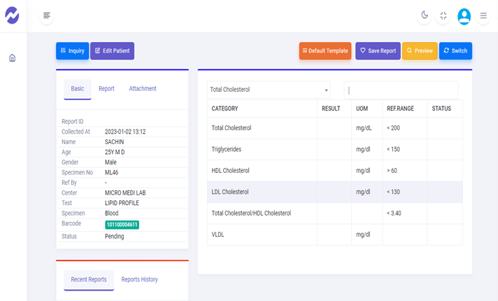Toggle the sidebar collapse menu icon
498x301 pixels.
(x=46, y=15)
